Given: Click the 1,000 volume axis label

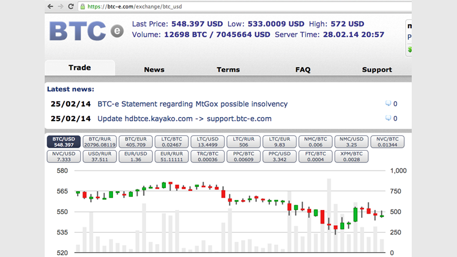Looking at the screenshot, I should [x=398, y=171].
